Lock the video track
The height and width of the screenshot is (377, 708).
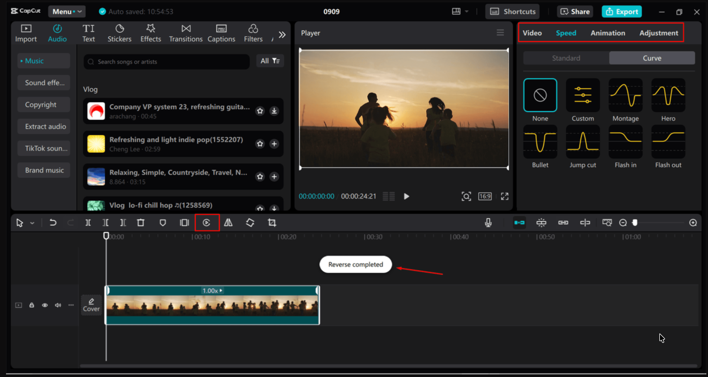coord(32,305)
